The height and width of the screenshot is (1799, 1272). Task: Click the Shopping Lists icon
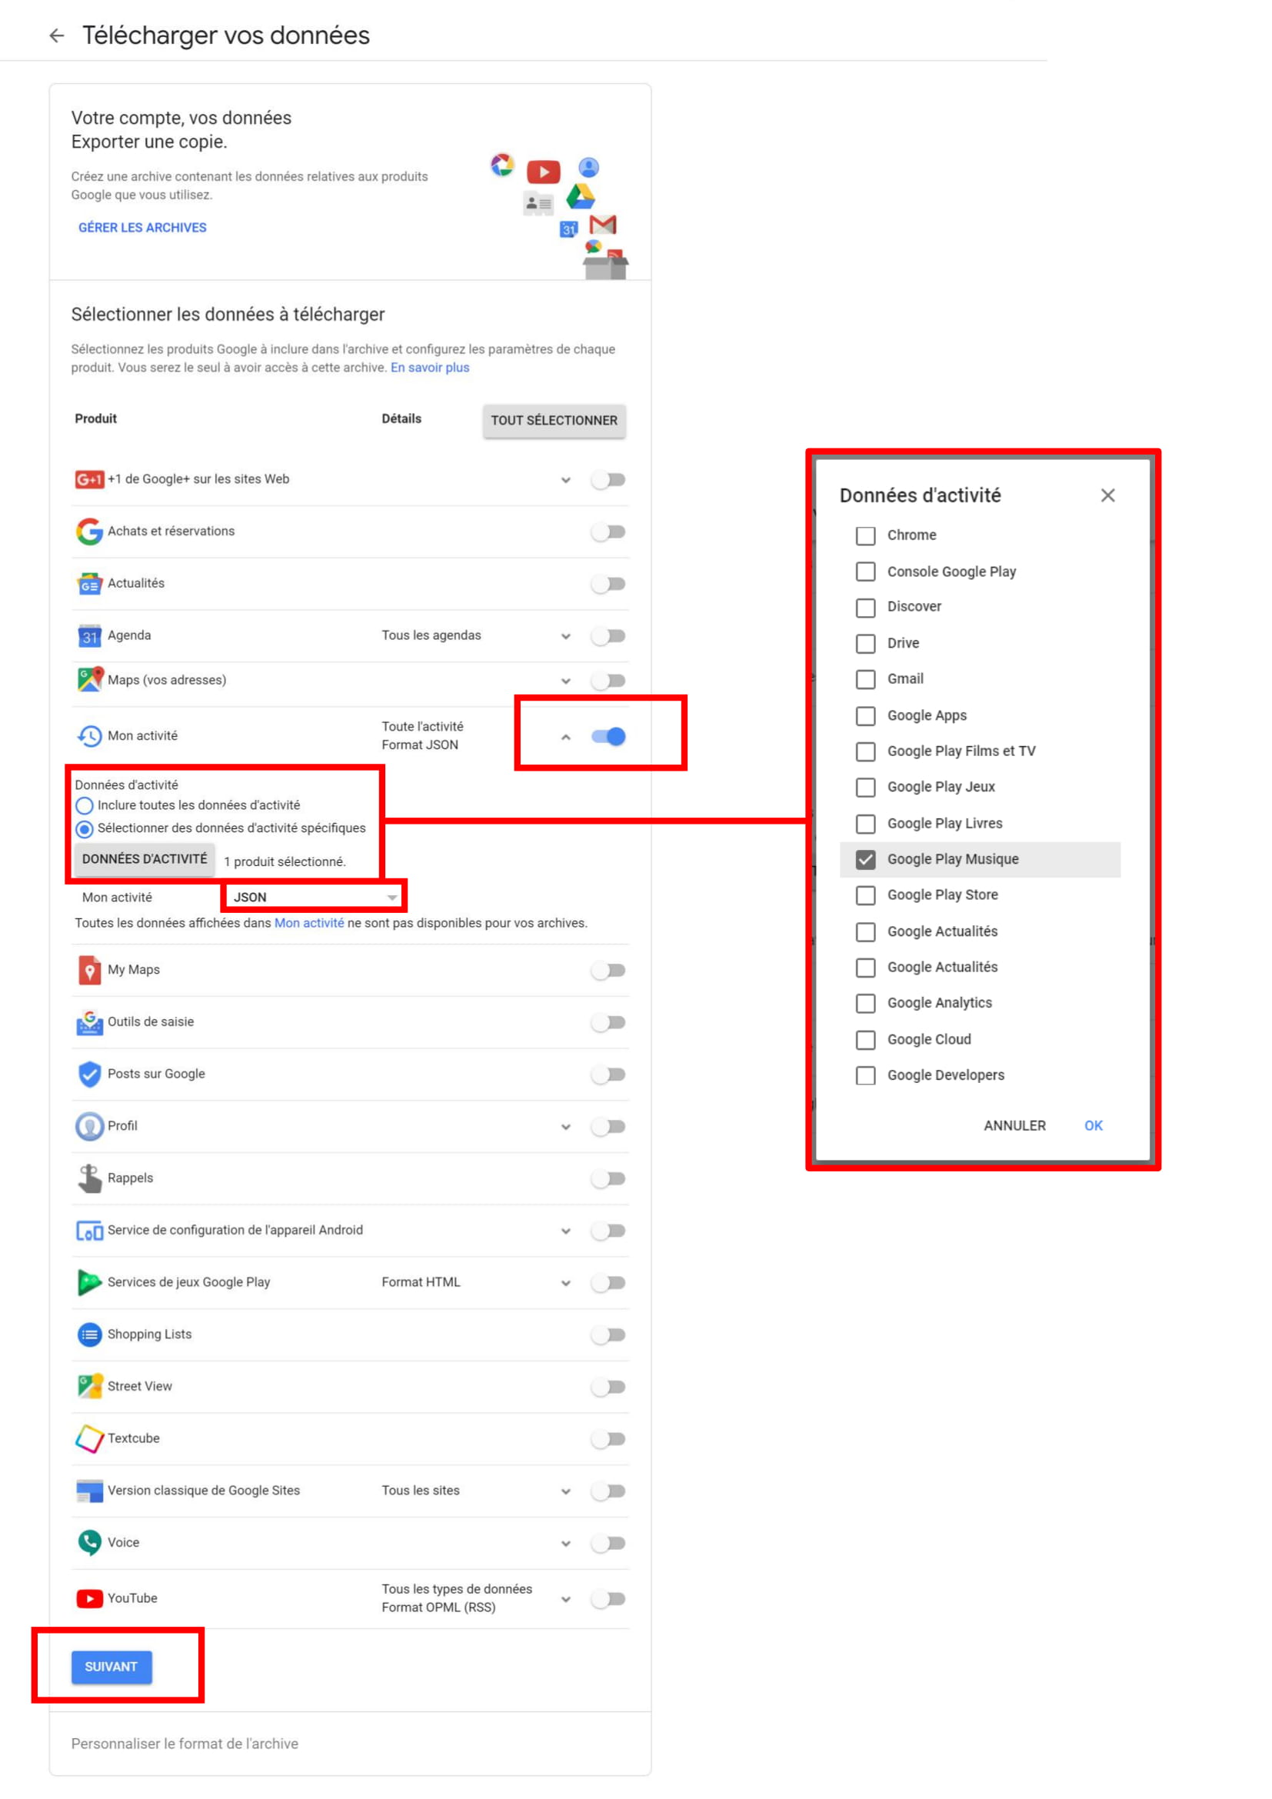pyautogui.click(x=89, y=1334)
